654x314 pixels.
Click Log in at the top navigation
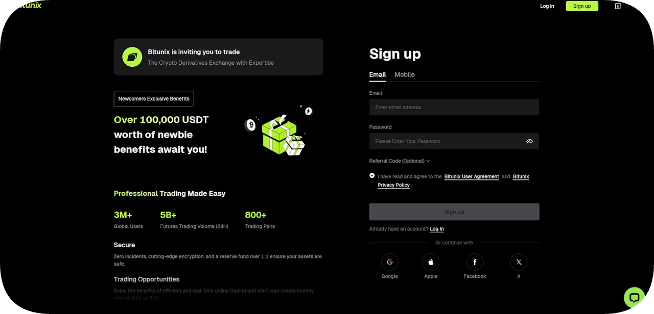(x=547, y=6)
